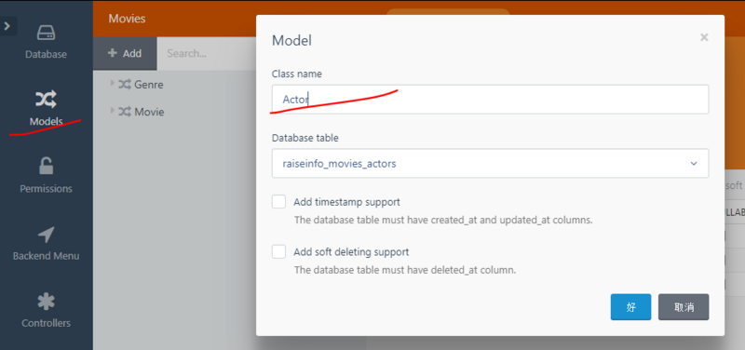Click the Search models field

coord(206,53)
